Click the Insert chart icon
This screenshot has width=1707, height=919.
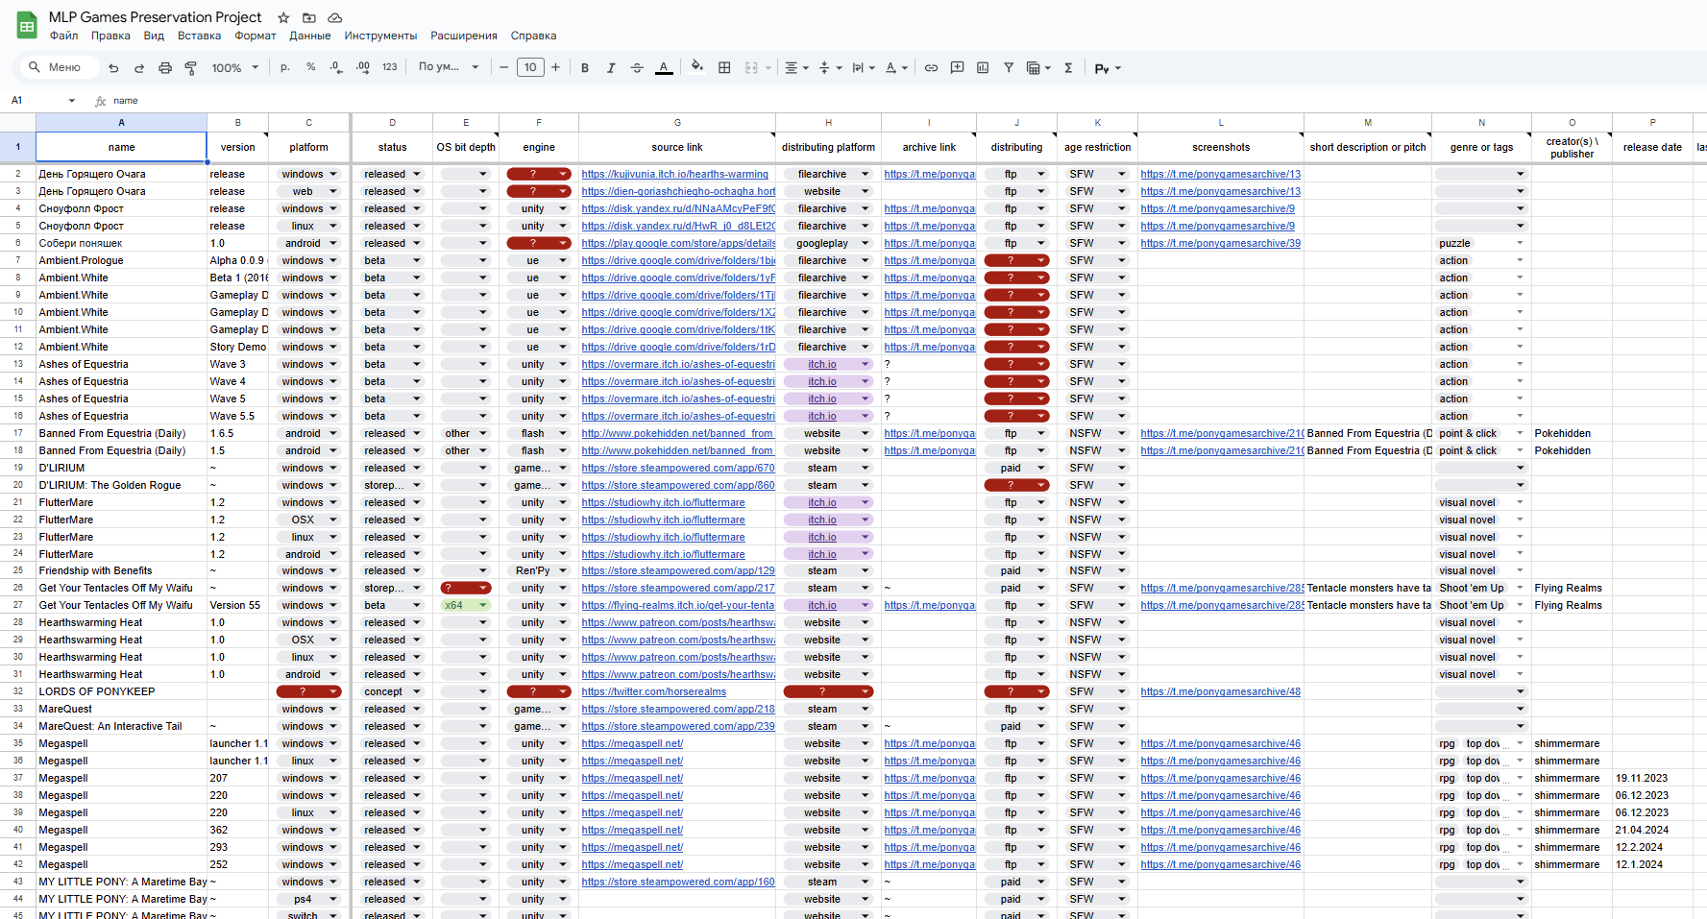(x=983, y=67)
